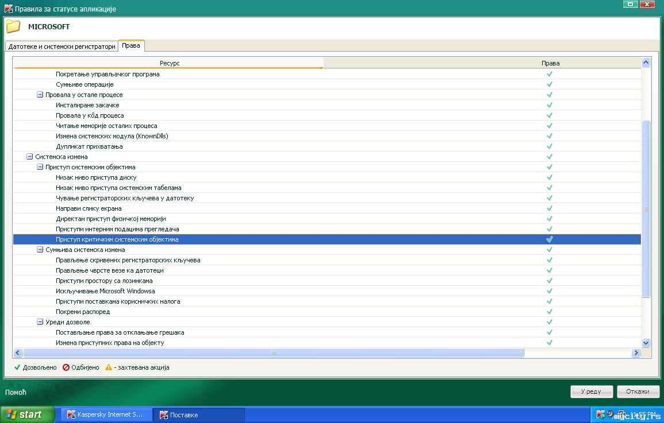The height and width of the screenshot is (423, 664).
Task: Click the horizontal scrollbar right arrow
Action: (x=636, y=352)
